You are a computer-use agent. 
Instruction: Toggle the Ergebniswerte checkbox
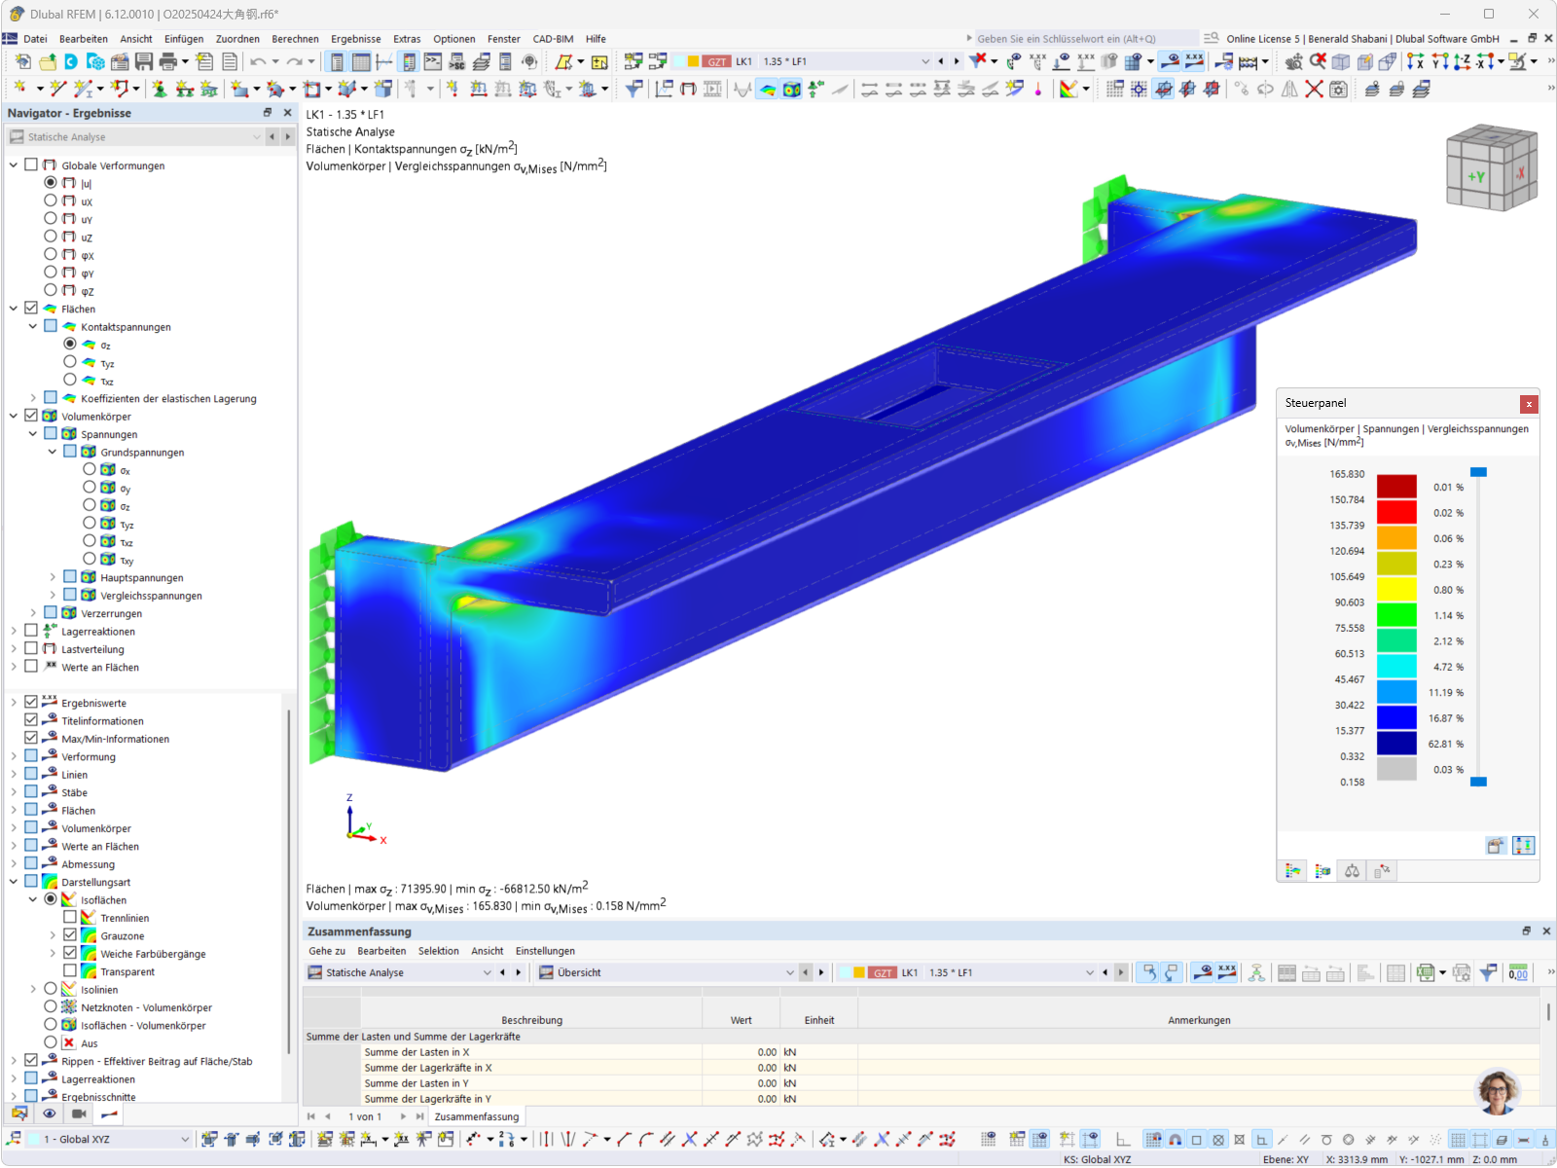(31, 702)
